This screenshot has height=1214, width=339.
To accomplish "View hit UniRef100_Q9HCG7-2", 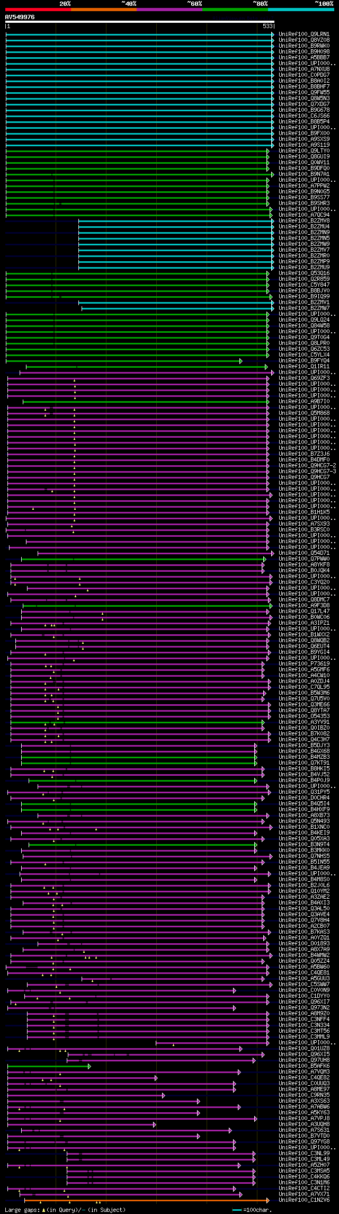I will (307, 466).
